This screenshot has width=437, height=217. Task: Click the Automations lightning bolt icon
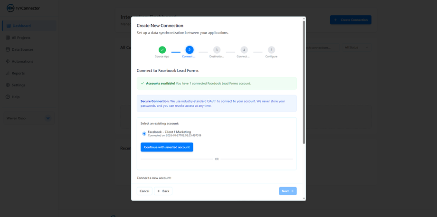[8, 61]
